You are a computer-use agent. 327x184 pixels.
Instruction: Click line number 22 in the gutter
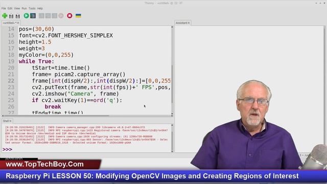[x=11, y=81]
